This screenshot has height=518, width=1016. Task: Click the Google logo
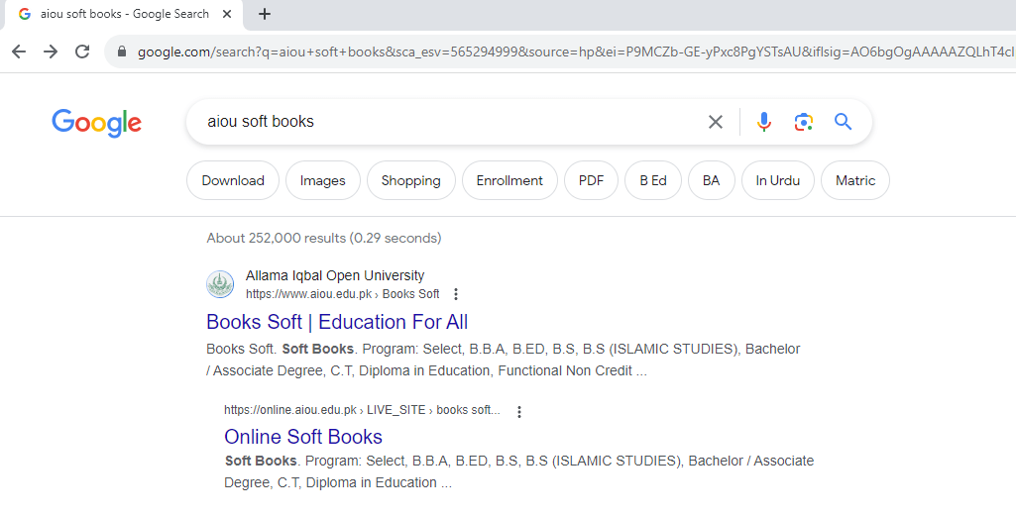click(x=96, y=123)
